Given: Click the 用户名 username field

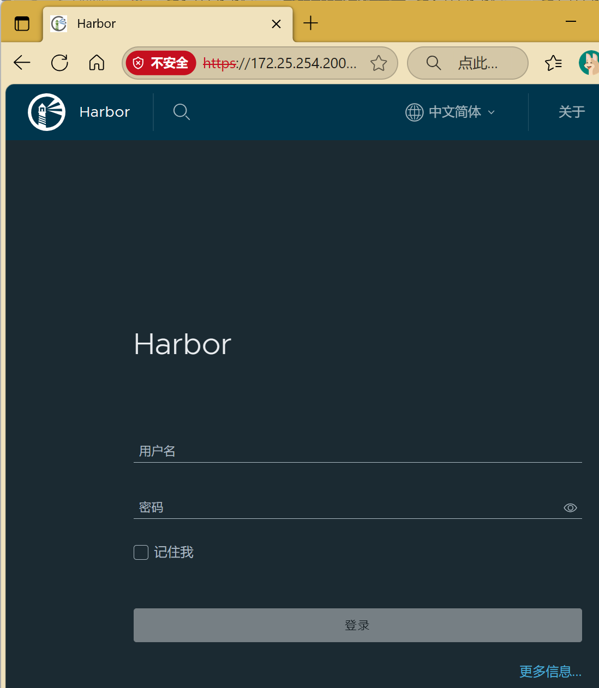Looking at the screenshot, I should (358, 451).
